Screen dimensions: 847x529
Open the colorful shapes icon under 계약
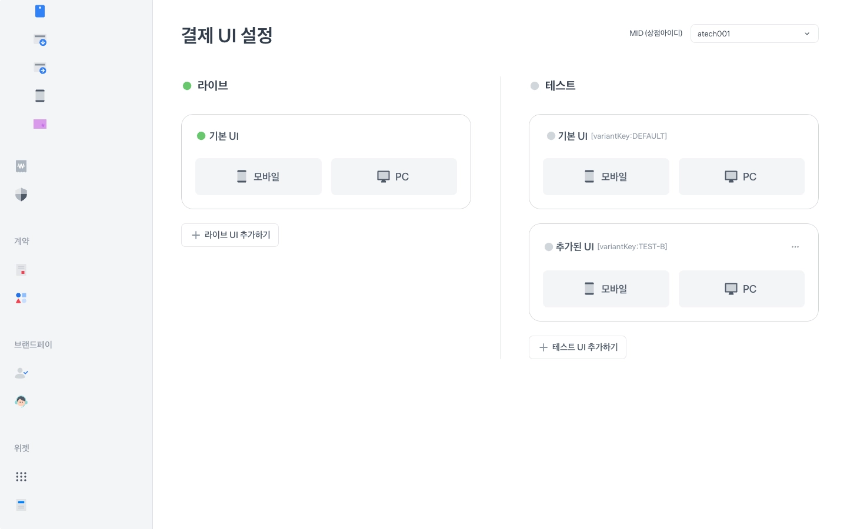coord(21,298)
